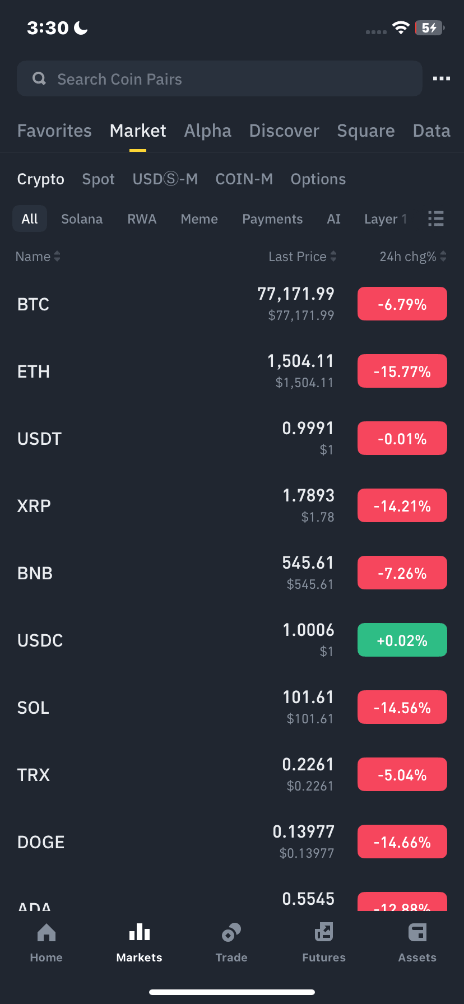This screenshot has height=1004, width=464.
Task: Tap the Markets bar chart icon
Action: (x=140, y=932)
